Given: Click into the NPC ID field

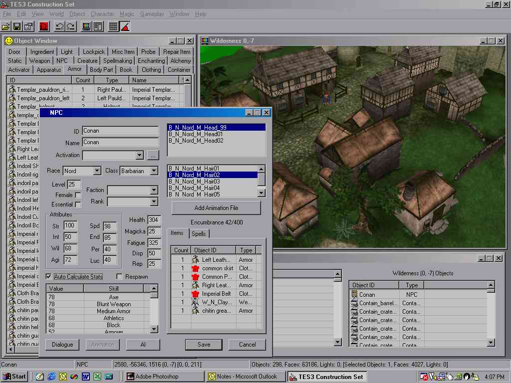Looking at the screenshot, I should 121,131.
